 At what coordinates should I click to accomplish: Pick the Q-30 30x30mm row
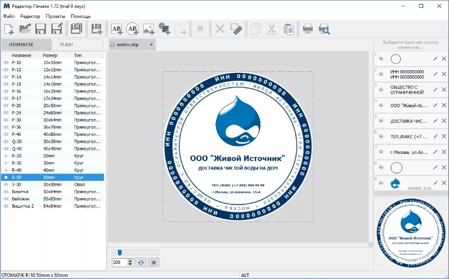coord(53,141)
